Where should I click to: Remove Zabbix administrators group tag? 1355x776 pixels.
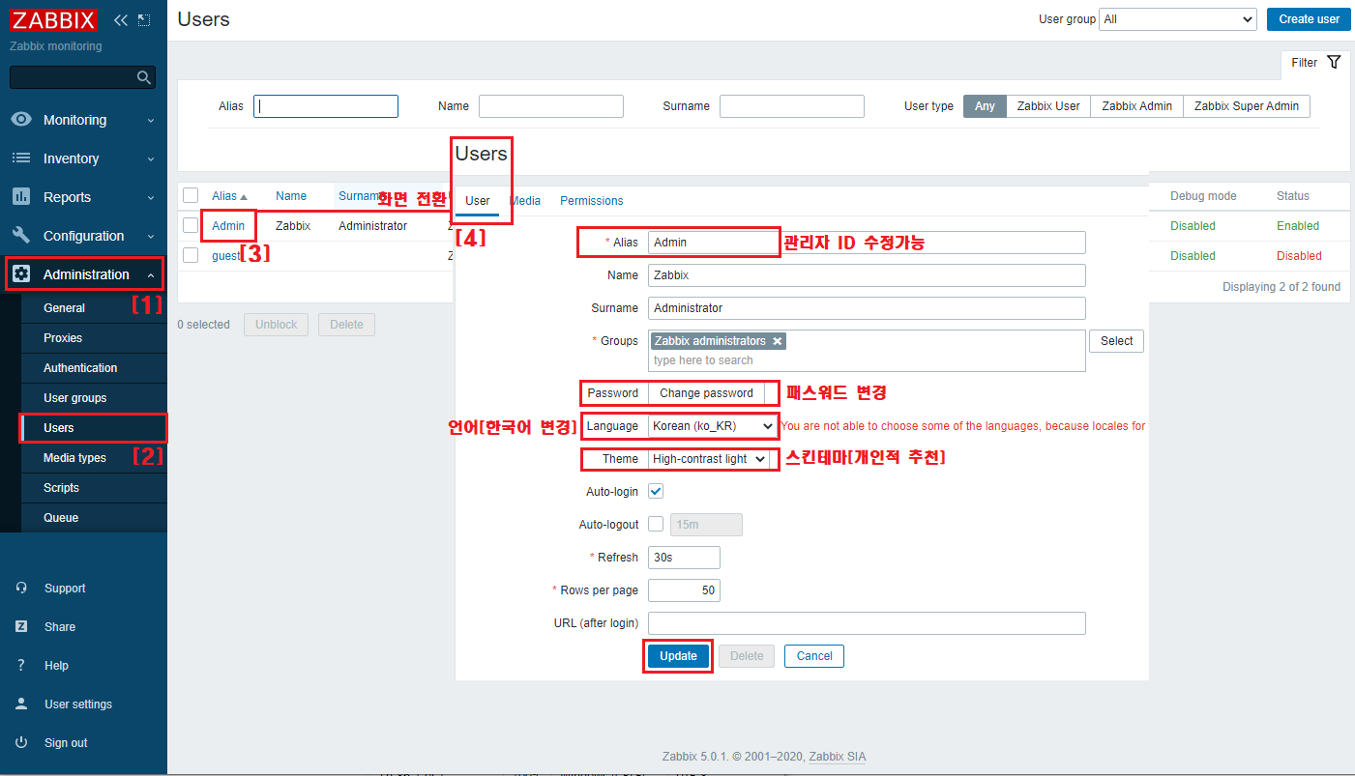777,341
